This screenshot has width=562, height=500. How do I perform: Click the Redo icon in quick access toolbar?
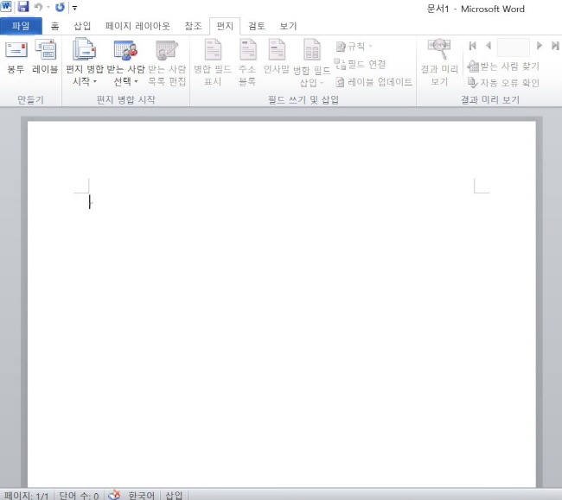[60, 7]
